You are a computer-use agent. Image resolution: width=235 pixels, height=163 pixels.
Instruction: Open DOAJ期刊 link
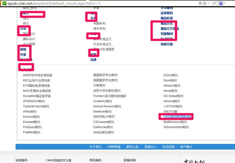coord(171,75)
